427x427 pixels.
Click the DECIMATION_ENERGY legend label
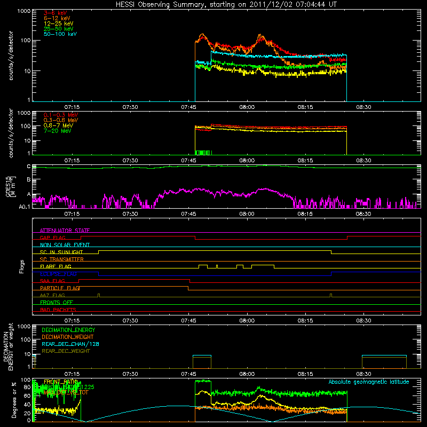pos(68,330)
